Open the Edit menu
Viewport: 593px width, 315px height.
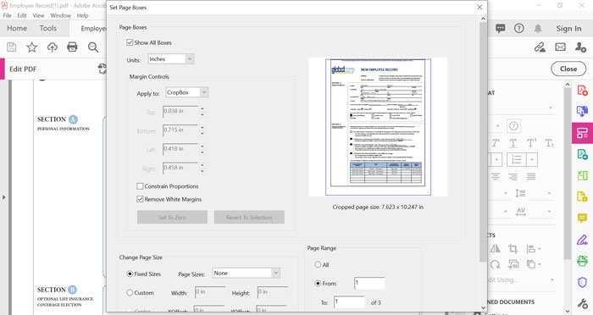click(x=22, y=15)
